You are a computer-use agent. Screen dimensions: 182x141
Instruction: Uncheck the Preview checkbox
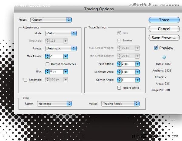click(x=156, y=48)
